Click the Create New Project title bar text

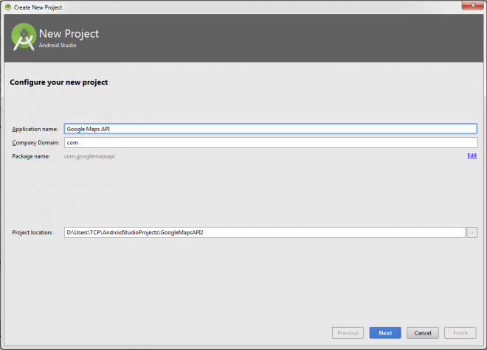point(38,7)
